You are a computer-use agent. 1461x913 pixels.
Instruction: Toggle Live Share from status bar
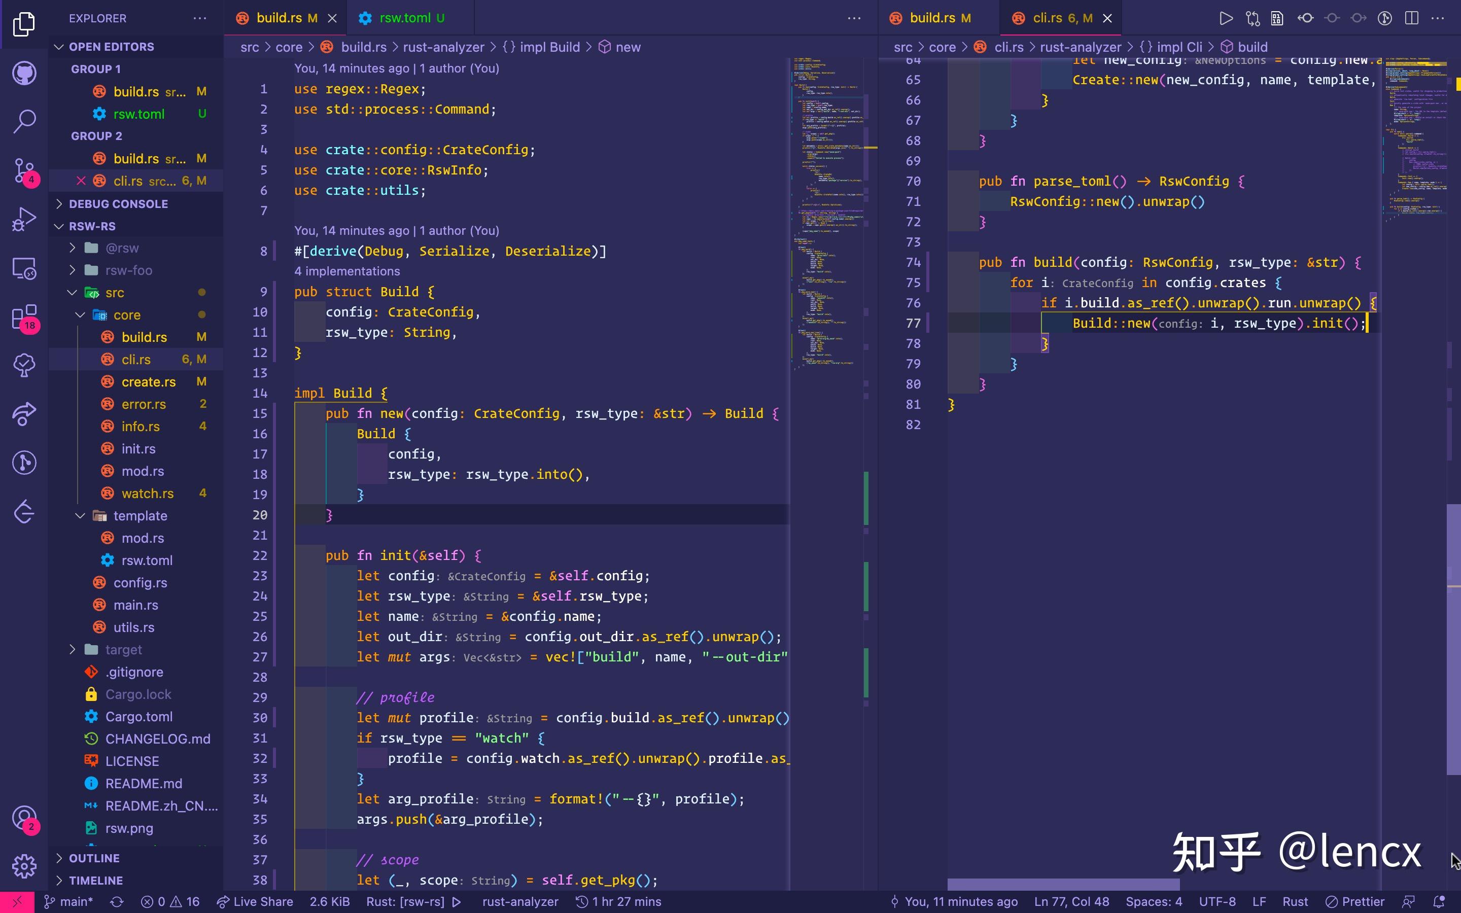[x=255, y=901]
